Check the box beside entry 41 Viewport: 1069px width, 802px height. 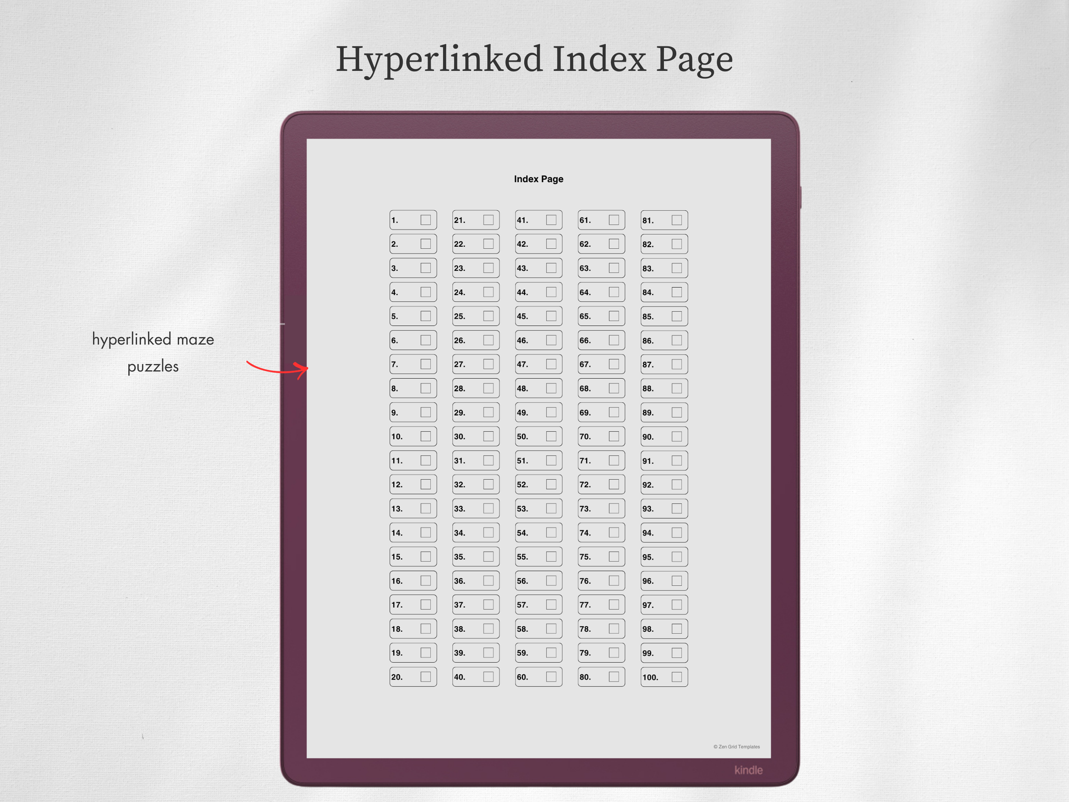551,220
